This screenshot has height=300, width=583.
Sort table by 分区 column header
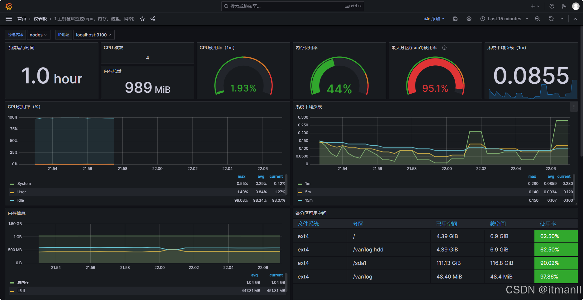[358, 224]
